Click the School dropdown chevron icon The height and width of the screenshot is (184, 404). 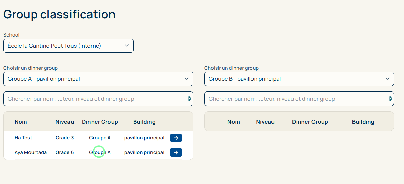point(127,46)
